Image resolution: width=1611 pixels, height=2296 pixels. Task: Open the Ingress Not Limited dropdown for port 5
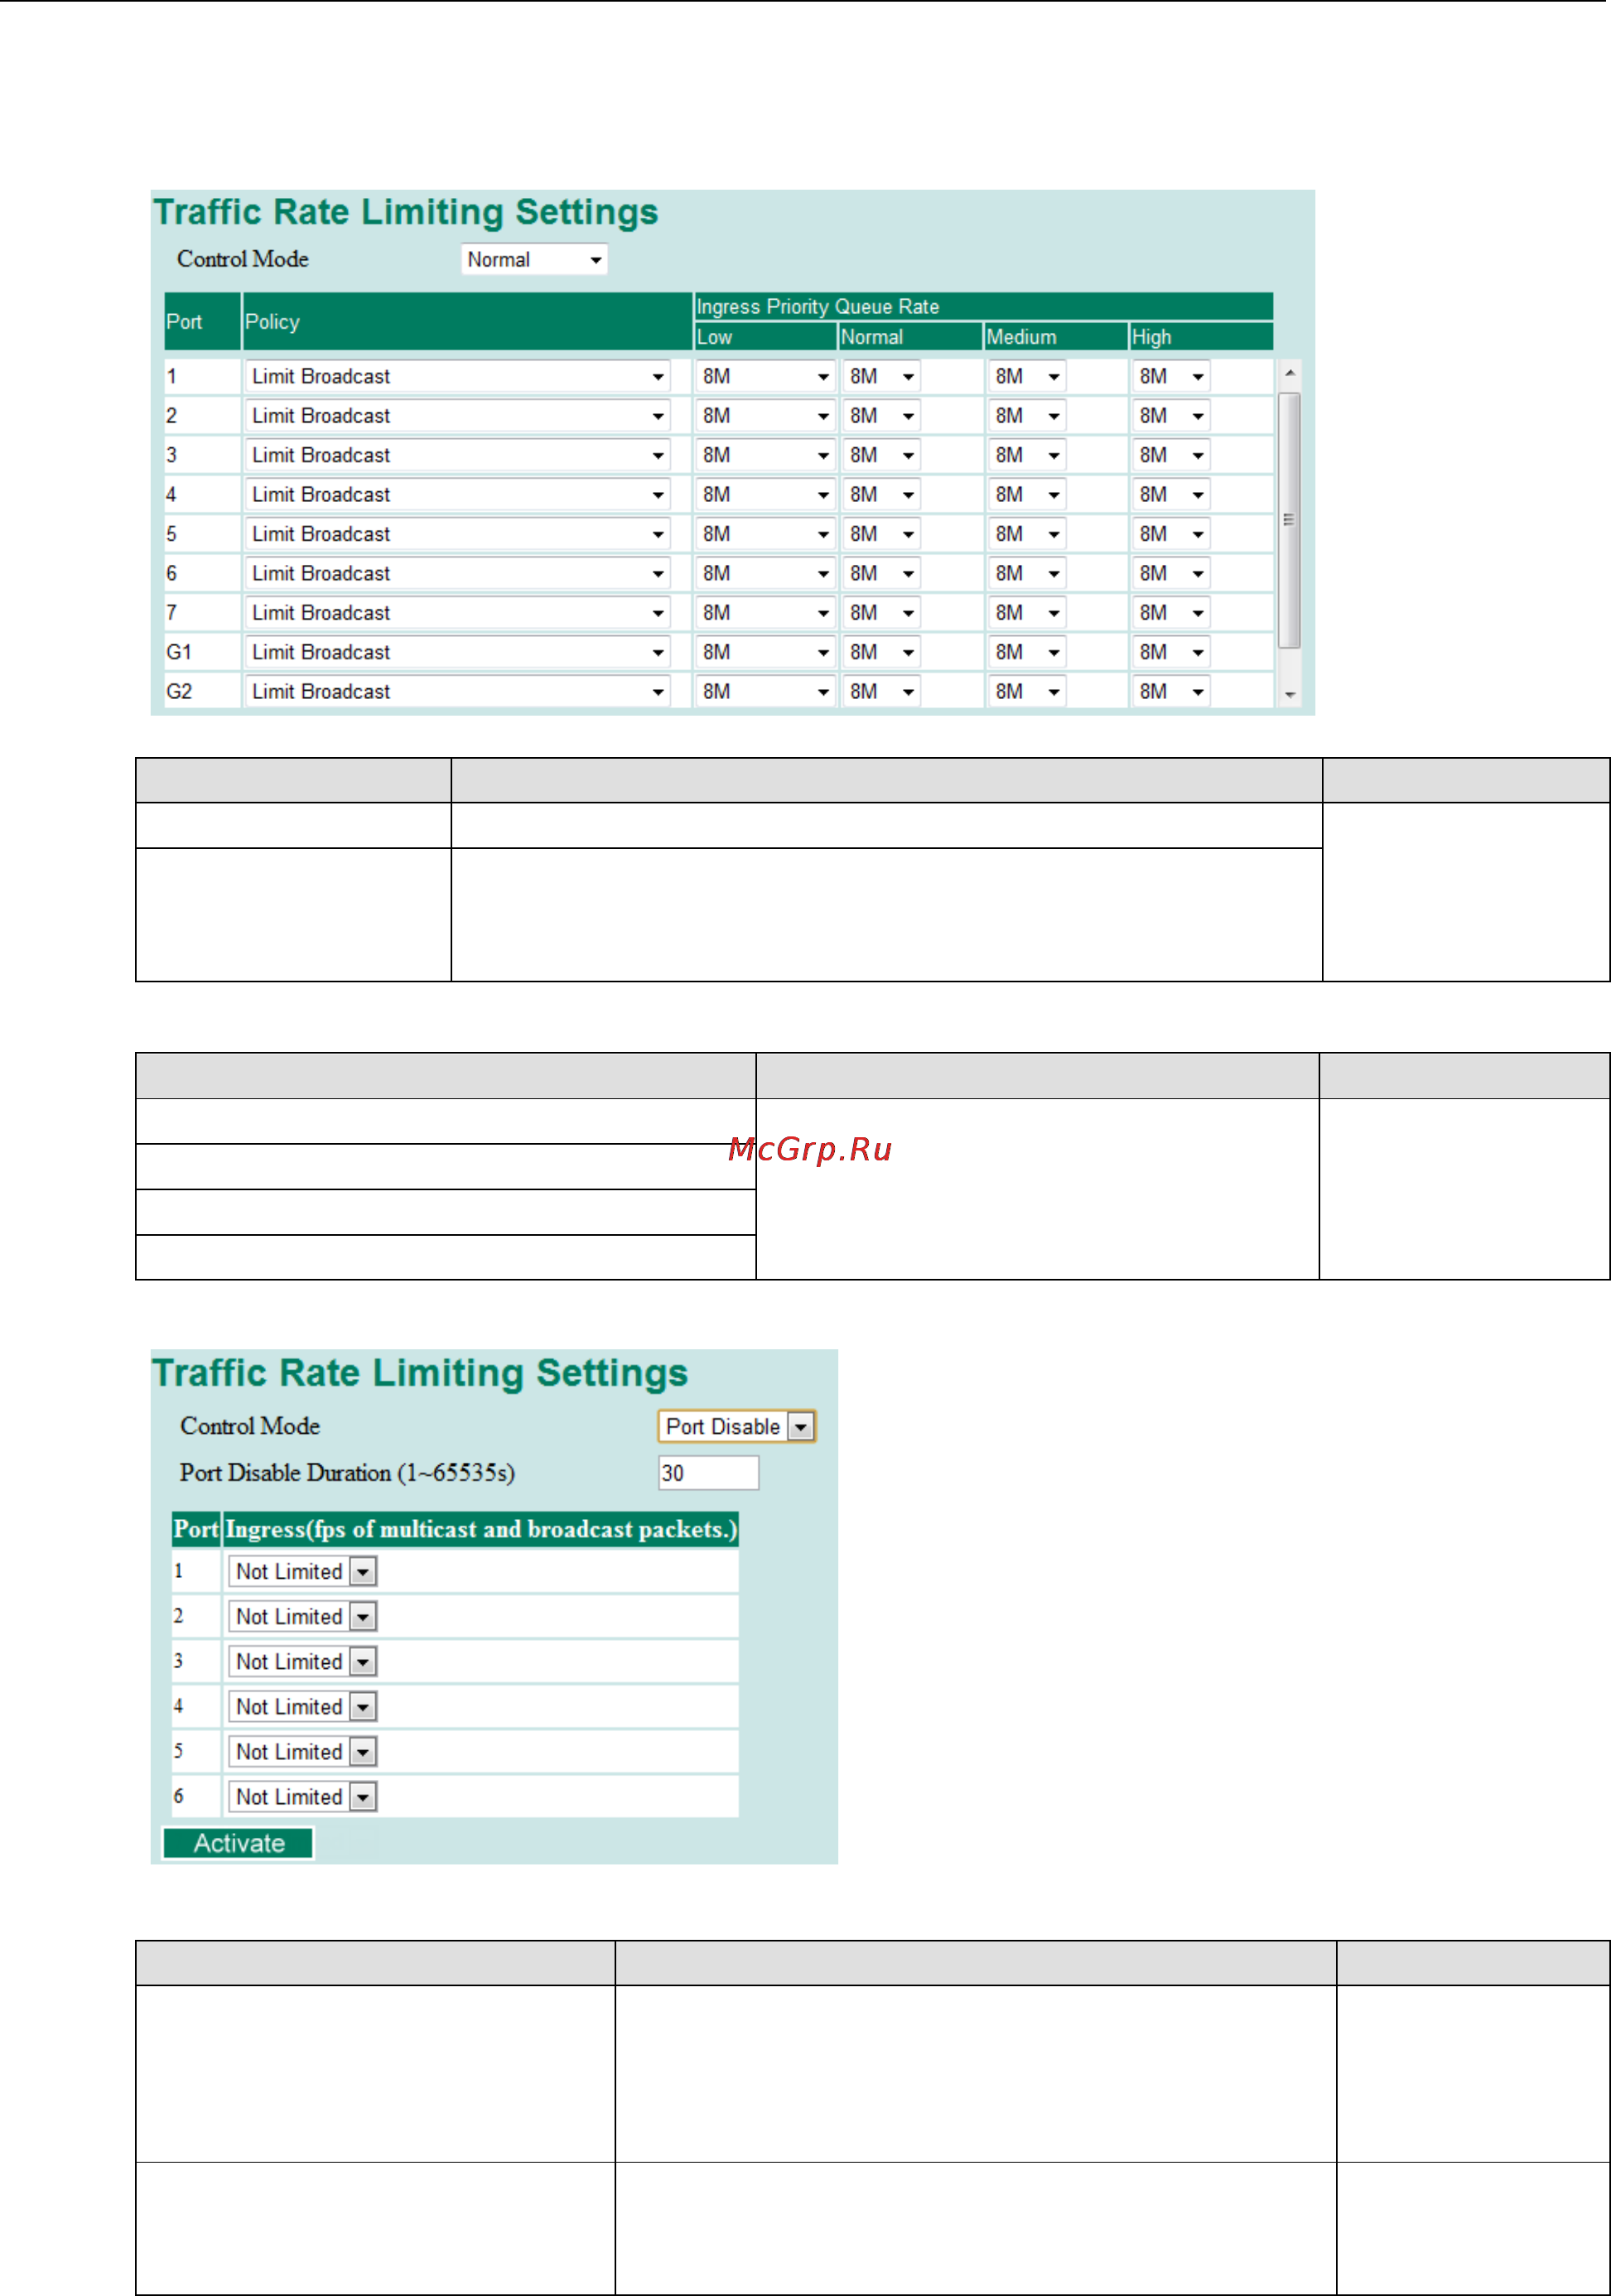302,1753
